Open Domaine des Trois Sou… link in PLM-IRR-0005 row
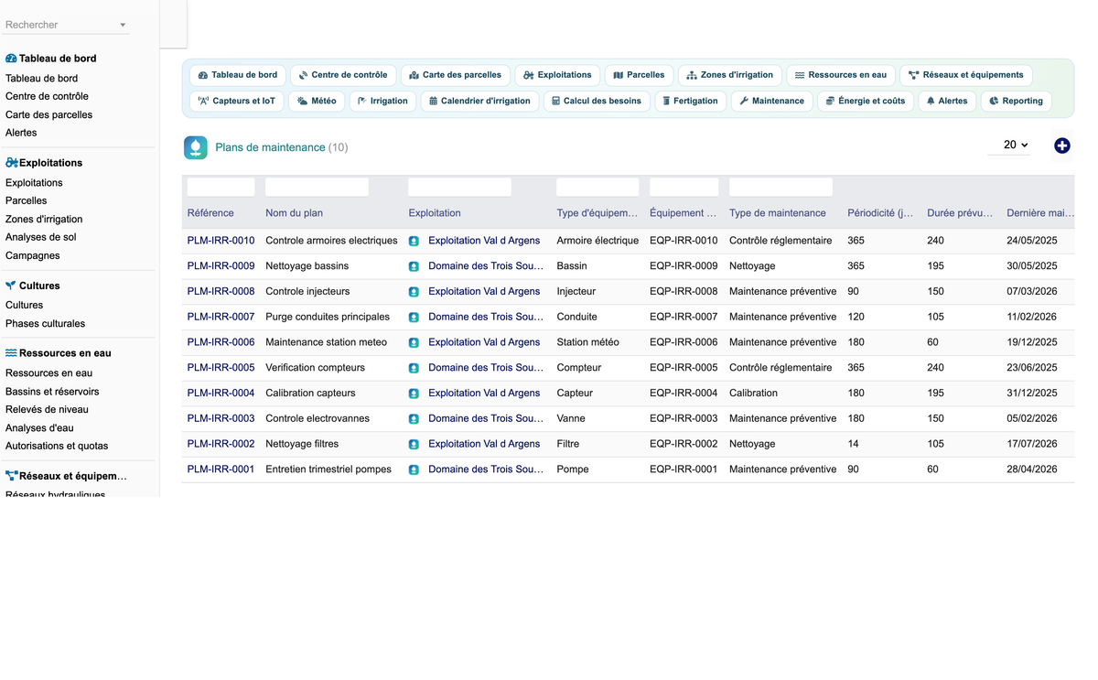 [x=486, y=368]
